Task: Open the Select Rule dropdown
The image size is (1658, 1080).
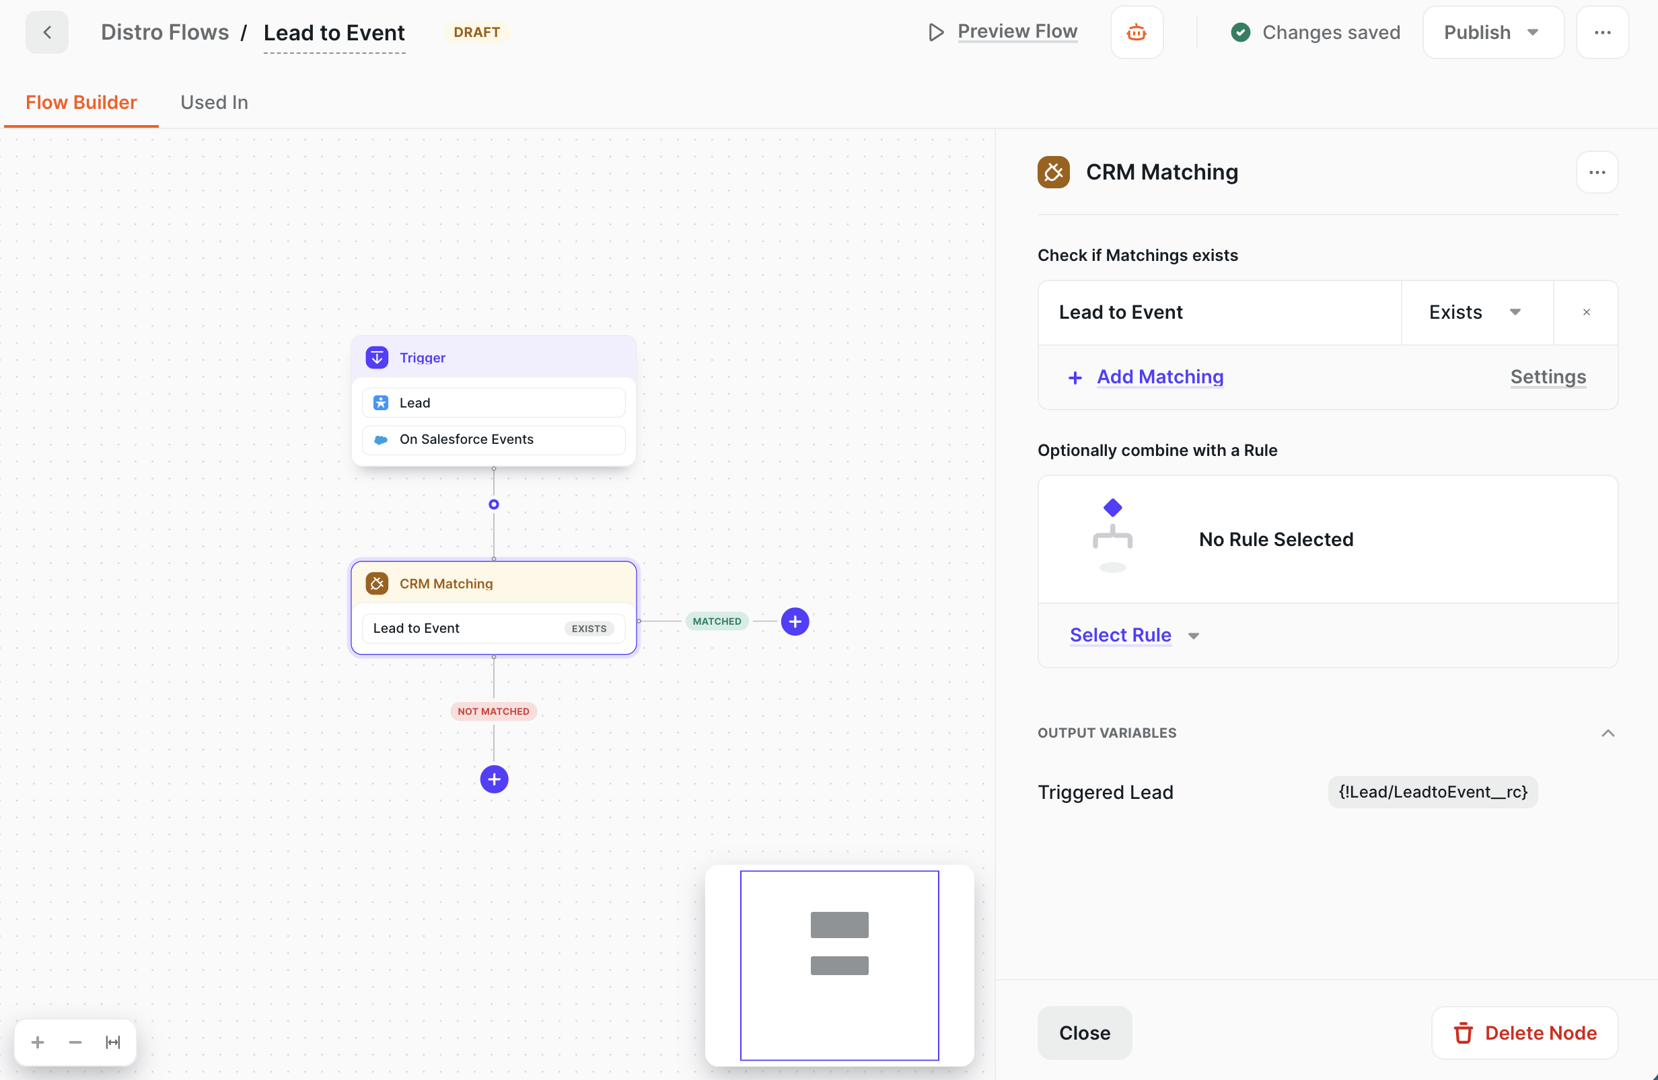Action: [1134, 635]
